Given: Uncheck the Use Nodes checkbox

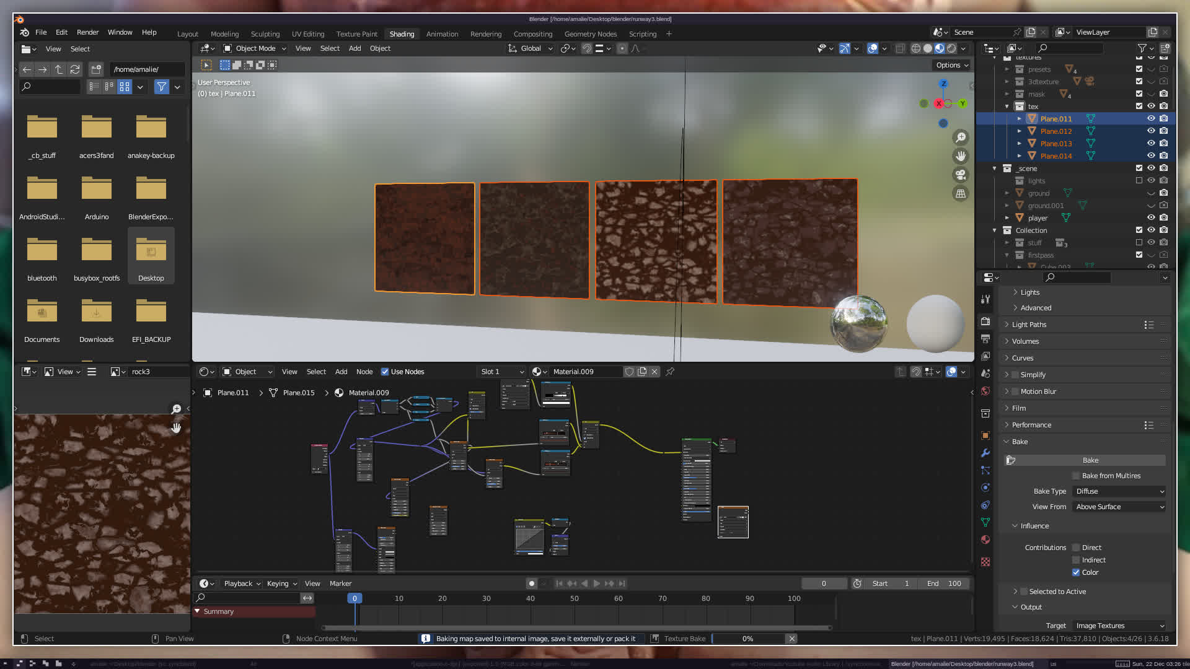Looking at the screenshot, I should pos(385,372).
